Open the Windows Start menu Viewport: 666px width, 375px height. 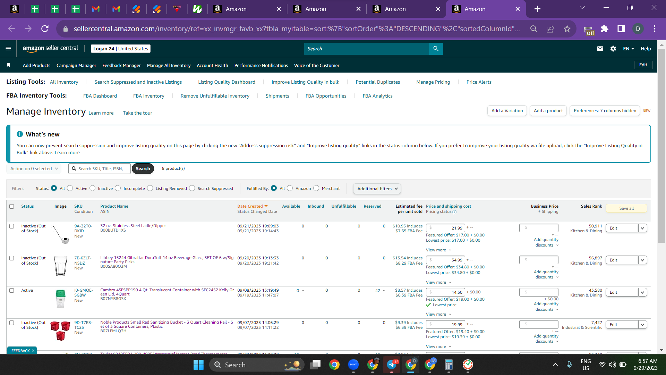(x=198, y=365)
